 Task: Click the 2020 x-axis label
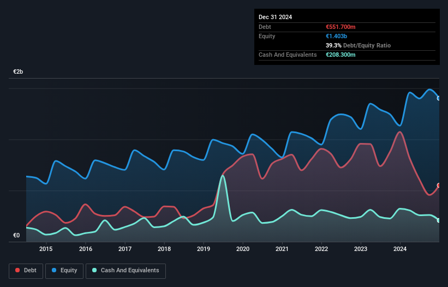[243, 249]
